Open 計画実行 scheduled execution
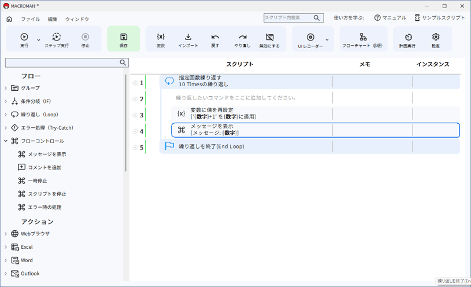The width and height of the screenshot is (471, 287). (408, 39)
